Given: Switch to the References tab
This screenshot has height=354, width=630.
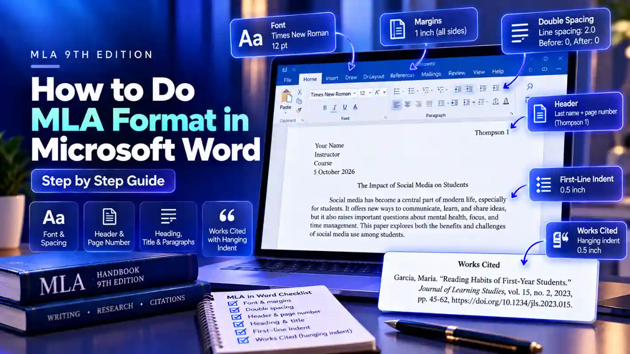Looking at the screenshot, I should pyautogui.click(x=402, y=76).
